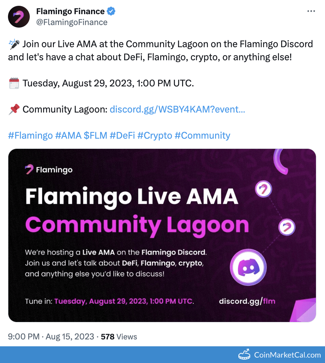The width and height of the screenshot is (325, 363).
Task: Click the calendar emoji before the date
Action: pyautogui.click(x=13, y=83)
